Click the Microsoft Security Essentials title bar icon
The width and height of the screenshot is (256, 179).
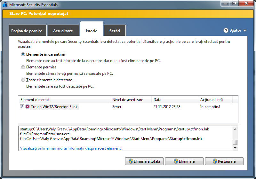[x=5, y=5]
